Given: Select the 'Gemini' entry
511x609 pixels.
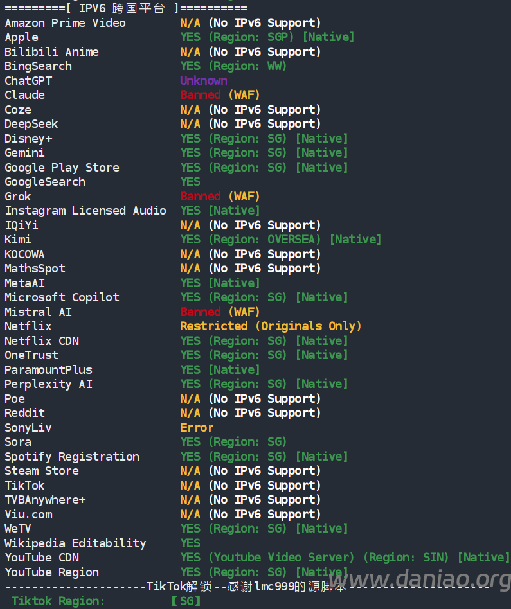Looking at the screenshot, I should point(24,153).
